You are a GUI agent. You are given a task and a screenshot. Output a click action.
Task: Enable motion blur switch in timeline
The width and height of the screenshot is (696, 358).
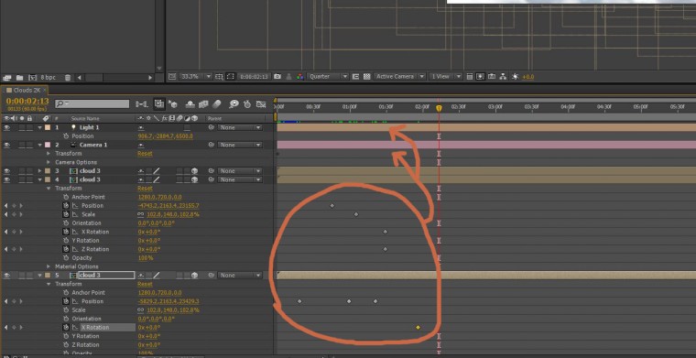(x=217, y=104)
